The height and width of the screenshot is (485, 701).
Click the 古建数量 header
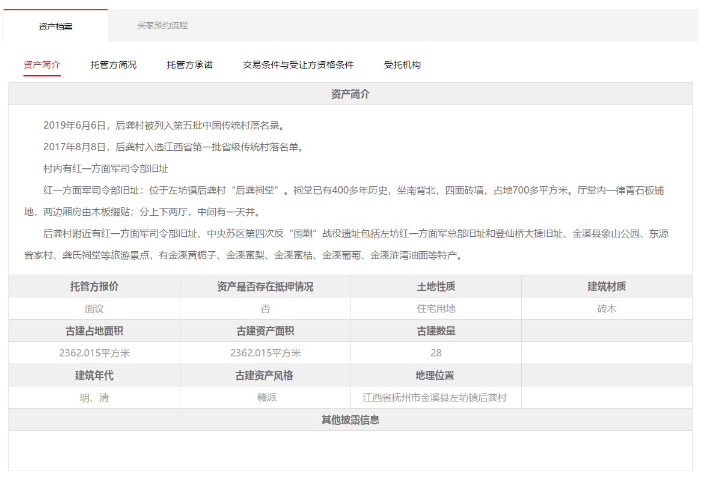(x=436, y=331)
